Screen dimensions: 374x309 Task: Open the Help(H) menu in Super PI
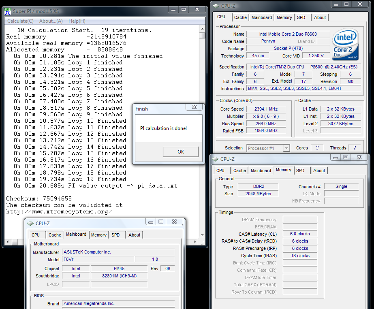click(x=77, y=21)
